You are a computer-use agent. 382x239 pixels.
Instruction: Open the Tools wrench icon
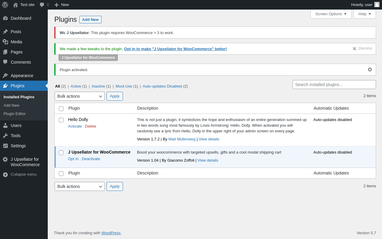click(5, 136)
